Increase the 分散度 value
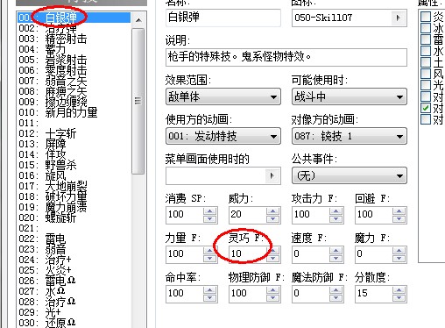 pos(399,290)
